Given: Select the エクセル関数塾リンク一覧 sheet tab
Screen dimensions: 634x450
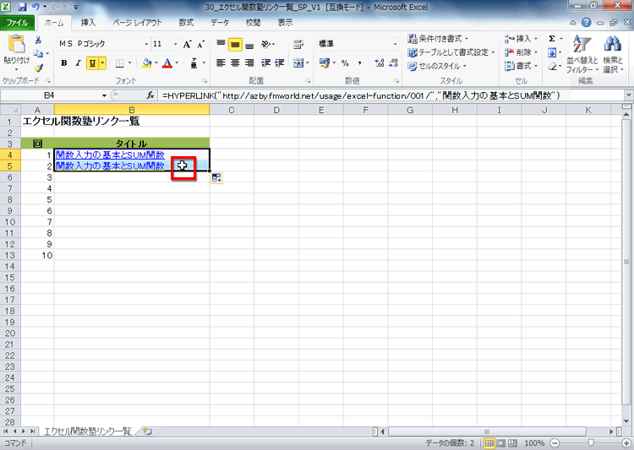Looking at the screenshot, I should [87, 431].
